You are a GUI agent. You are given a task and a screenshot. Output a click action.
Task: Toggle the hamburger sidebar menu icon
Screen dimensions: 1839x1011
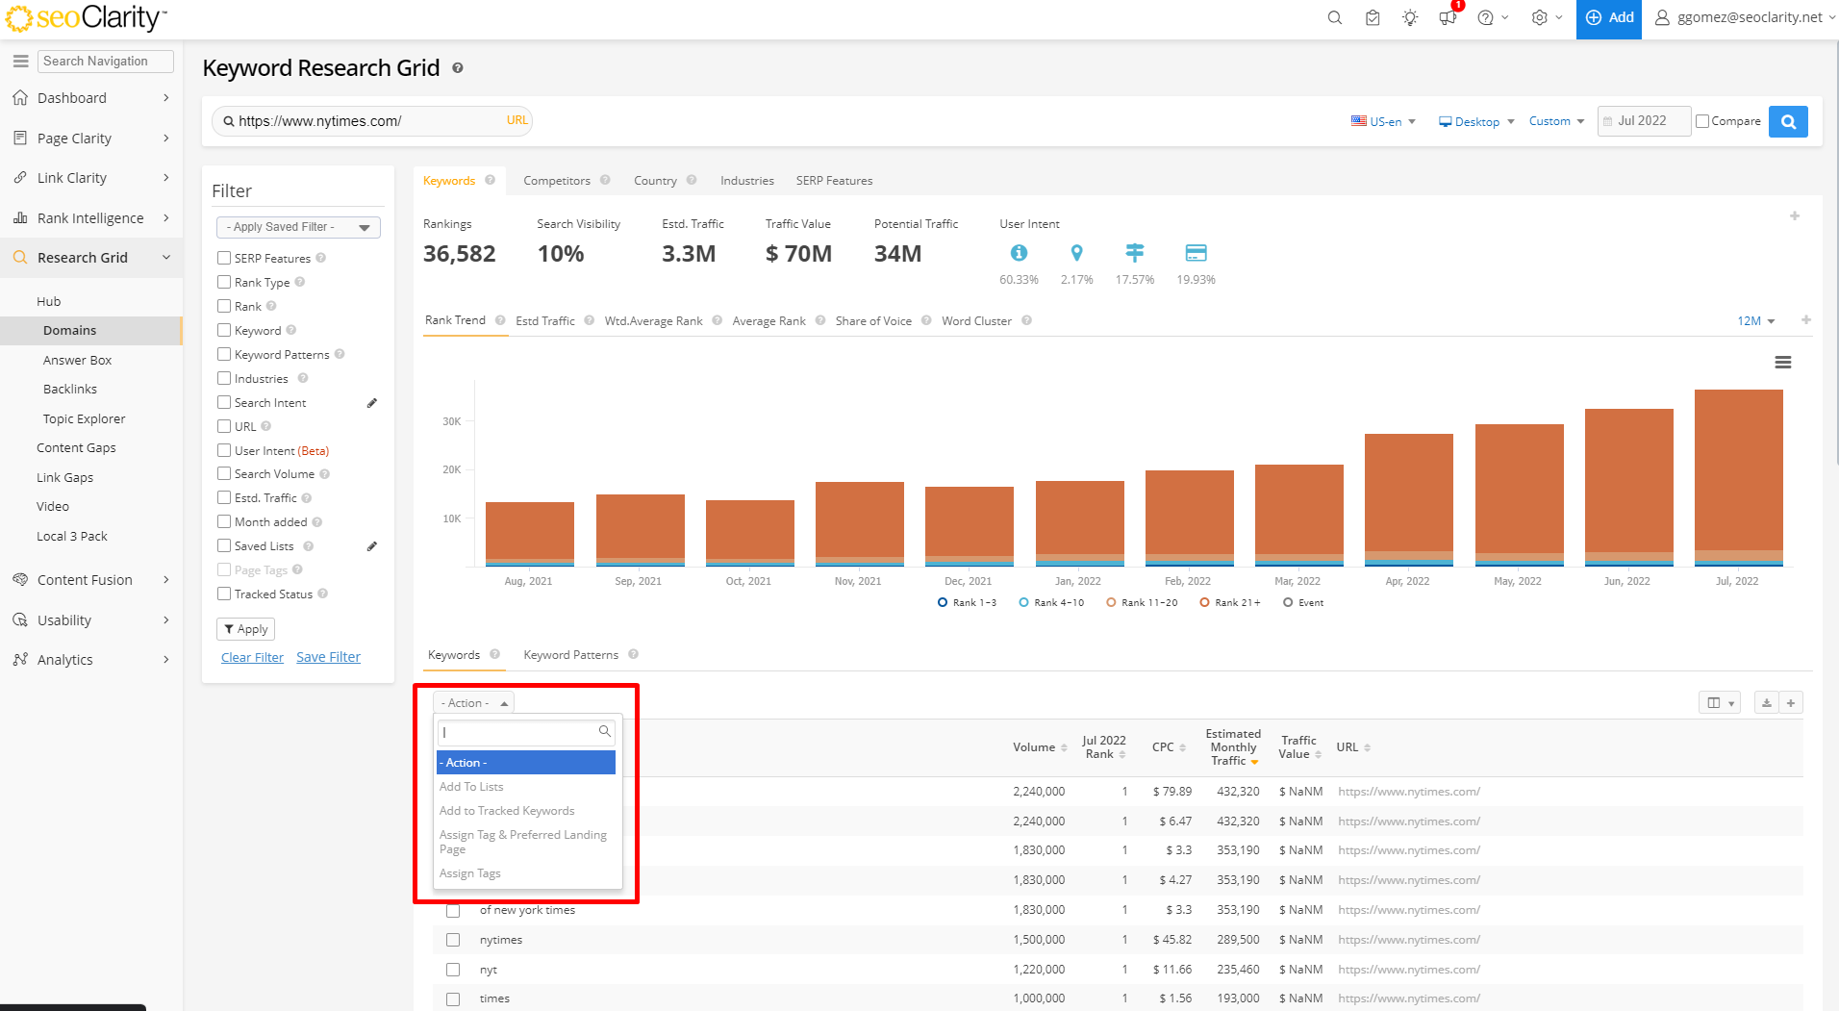20,61
